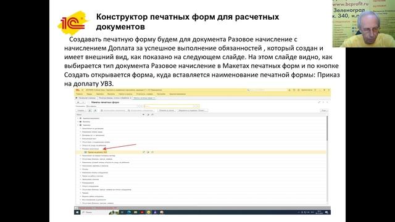Expand the Командировка tree node
The width and height of the screenshot is (395, 222).
80,183
